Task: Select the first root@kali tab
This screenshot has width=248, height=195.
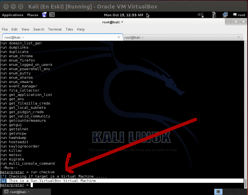Action: click(x=62, y=38)
